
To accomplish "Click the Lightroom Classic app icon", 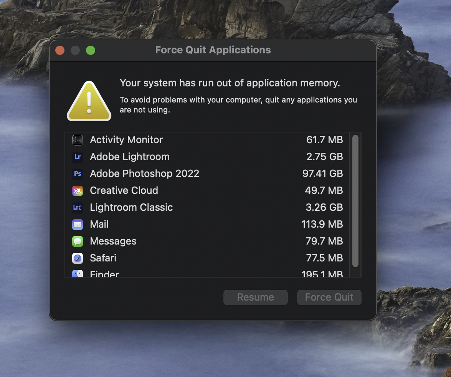I will click(78, 207).
